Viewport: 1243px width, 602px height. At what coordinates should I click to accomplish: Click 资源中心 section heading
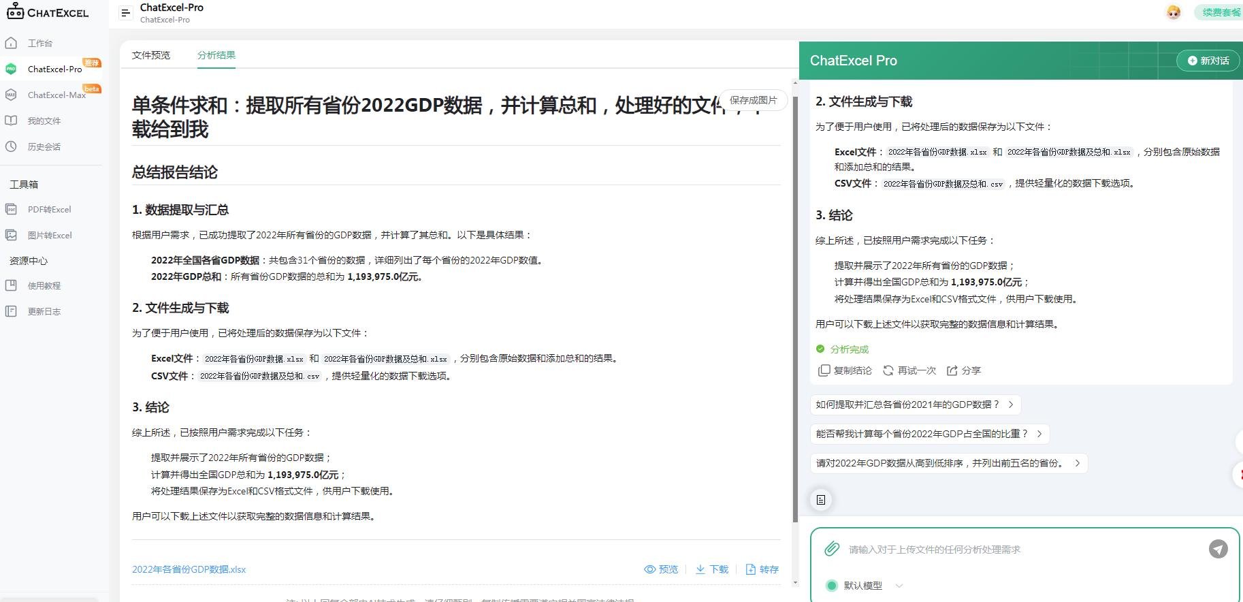click(x=29, y=261)
